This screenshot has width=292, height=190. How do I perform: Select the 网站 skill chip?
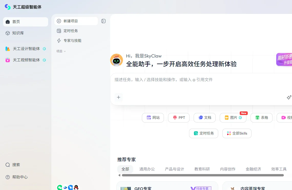pos(153,118)
